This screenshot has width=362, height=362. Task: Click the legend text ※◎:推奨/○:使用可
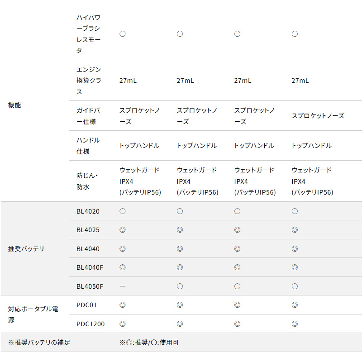(149, 343)
